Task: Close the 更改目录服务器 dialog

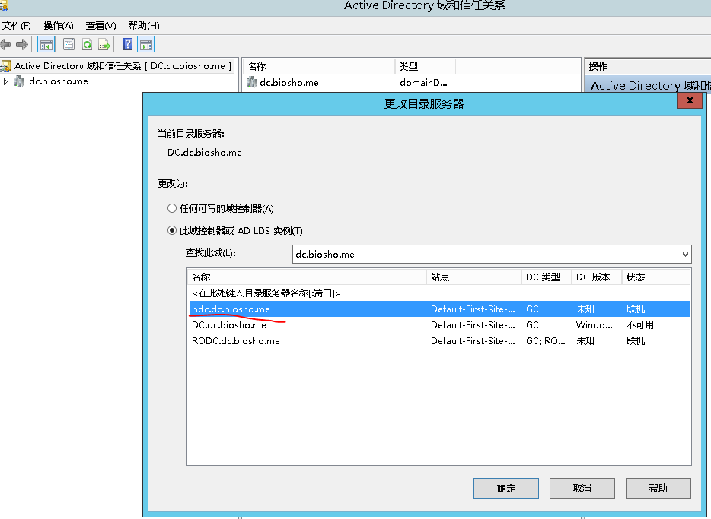Action: (x=690, y=100)
